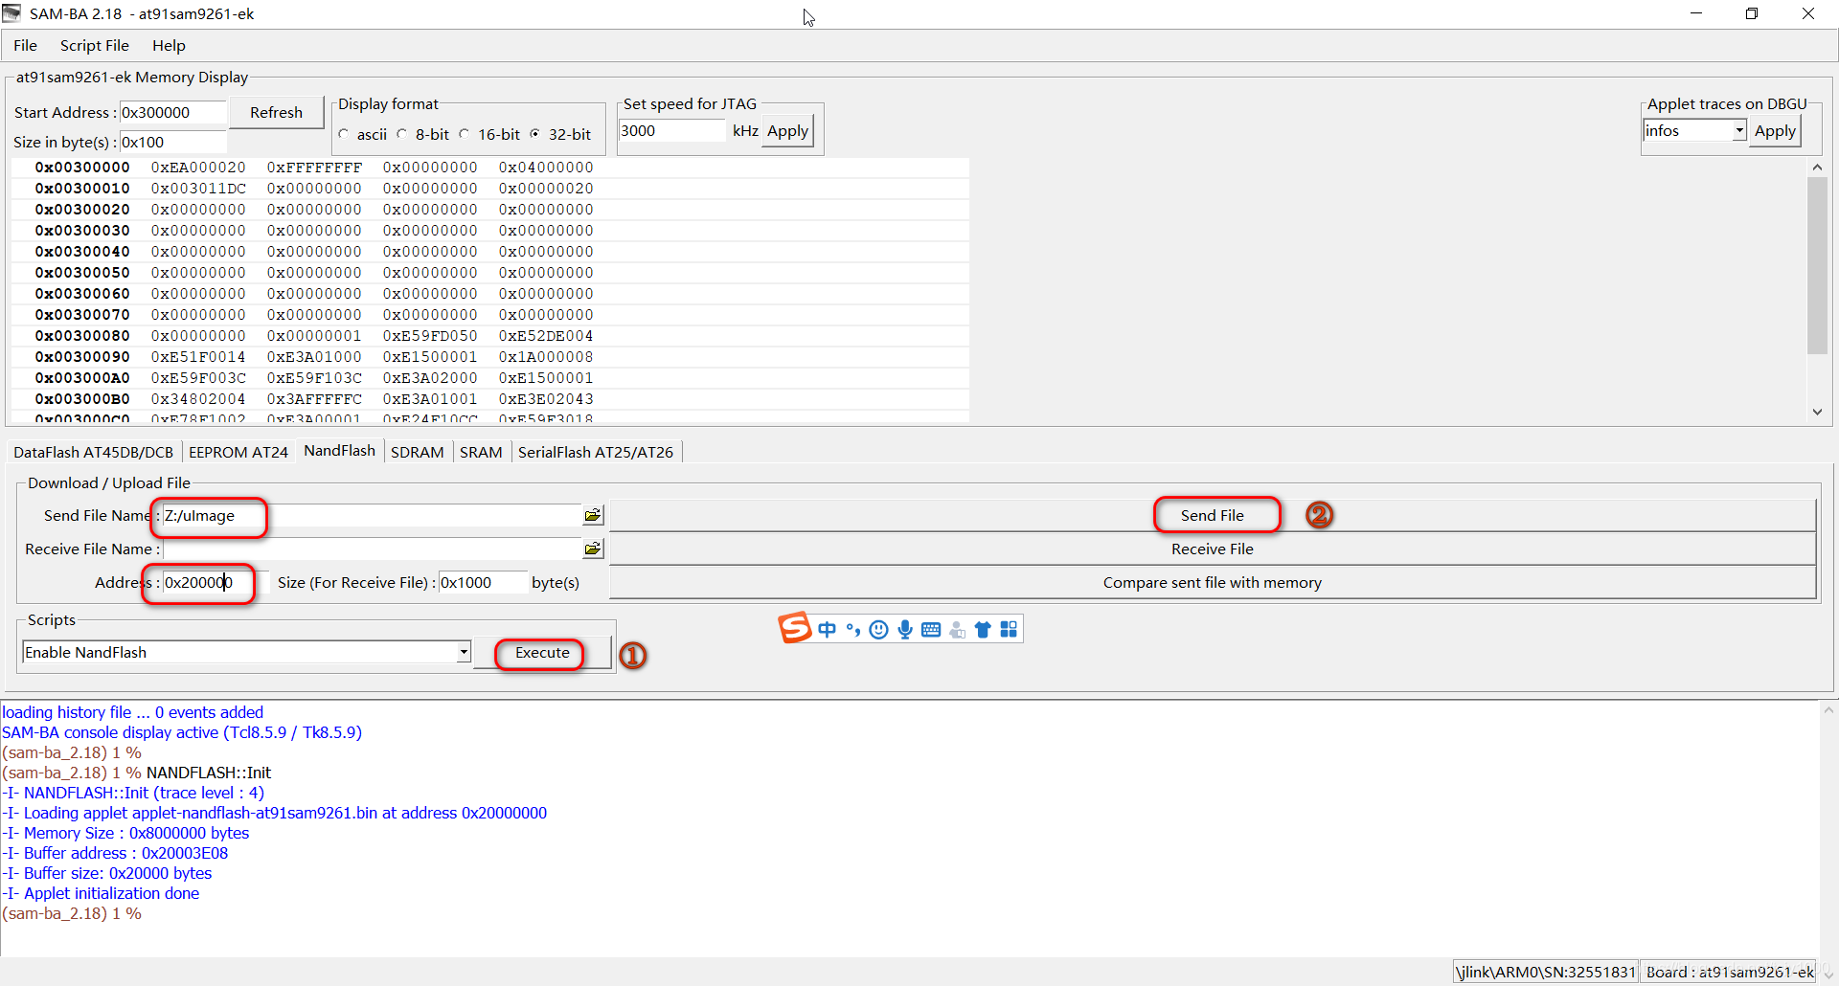Select the 8-bit display format
1839x986 pixels.
pos(402,134)
